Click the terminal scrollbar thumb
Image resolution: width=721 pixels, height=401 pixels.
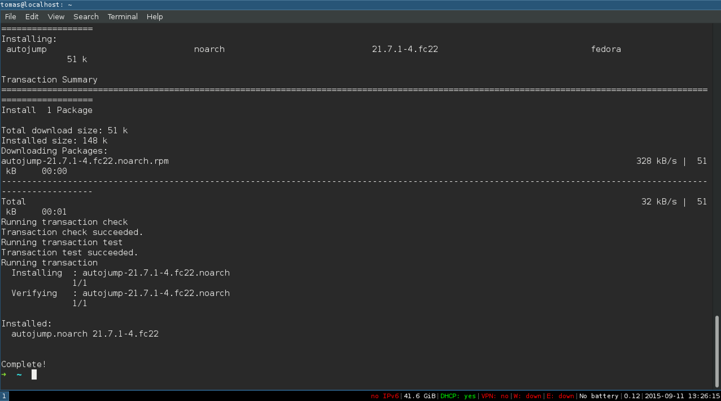717,352
